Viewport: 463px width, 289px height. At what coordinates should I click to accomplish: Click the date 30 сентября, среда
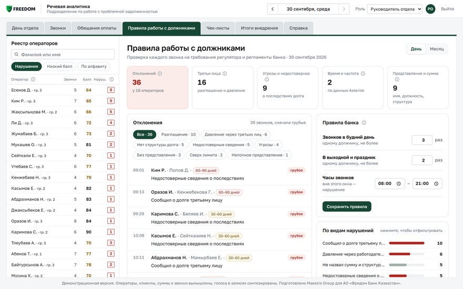(308, 9)
